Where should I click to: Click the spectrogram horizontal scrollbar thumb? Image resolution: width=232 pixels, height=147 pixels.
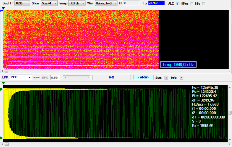pyautogui.click(x=6, y=71)
